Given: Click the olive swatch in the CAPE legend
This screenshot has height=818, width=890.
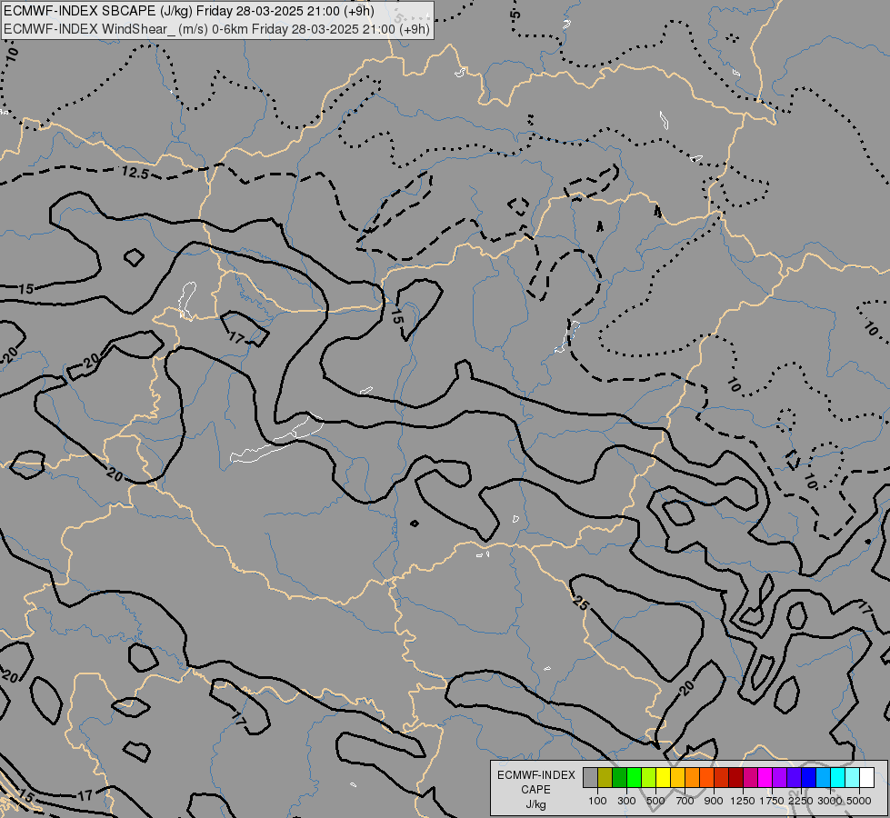Looking at the screenshot, I should [605, 777].
